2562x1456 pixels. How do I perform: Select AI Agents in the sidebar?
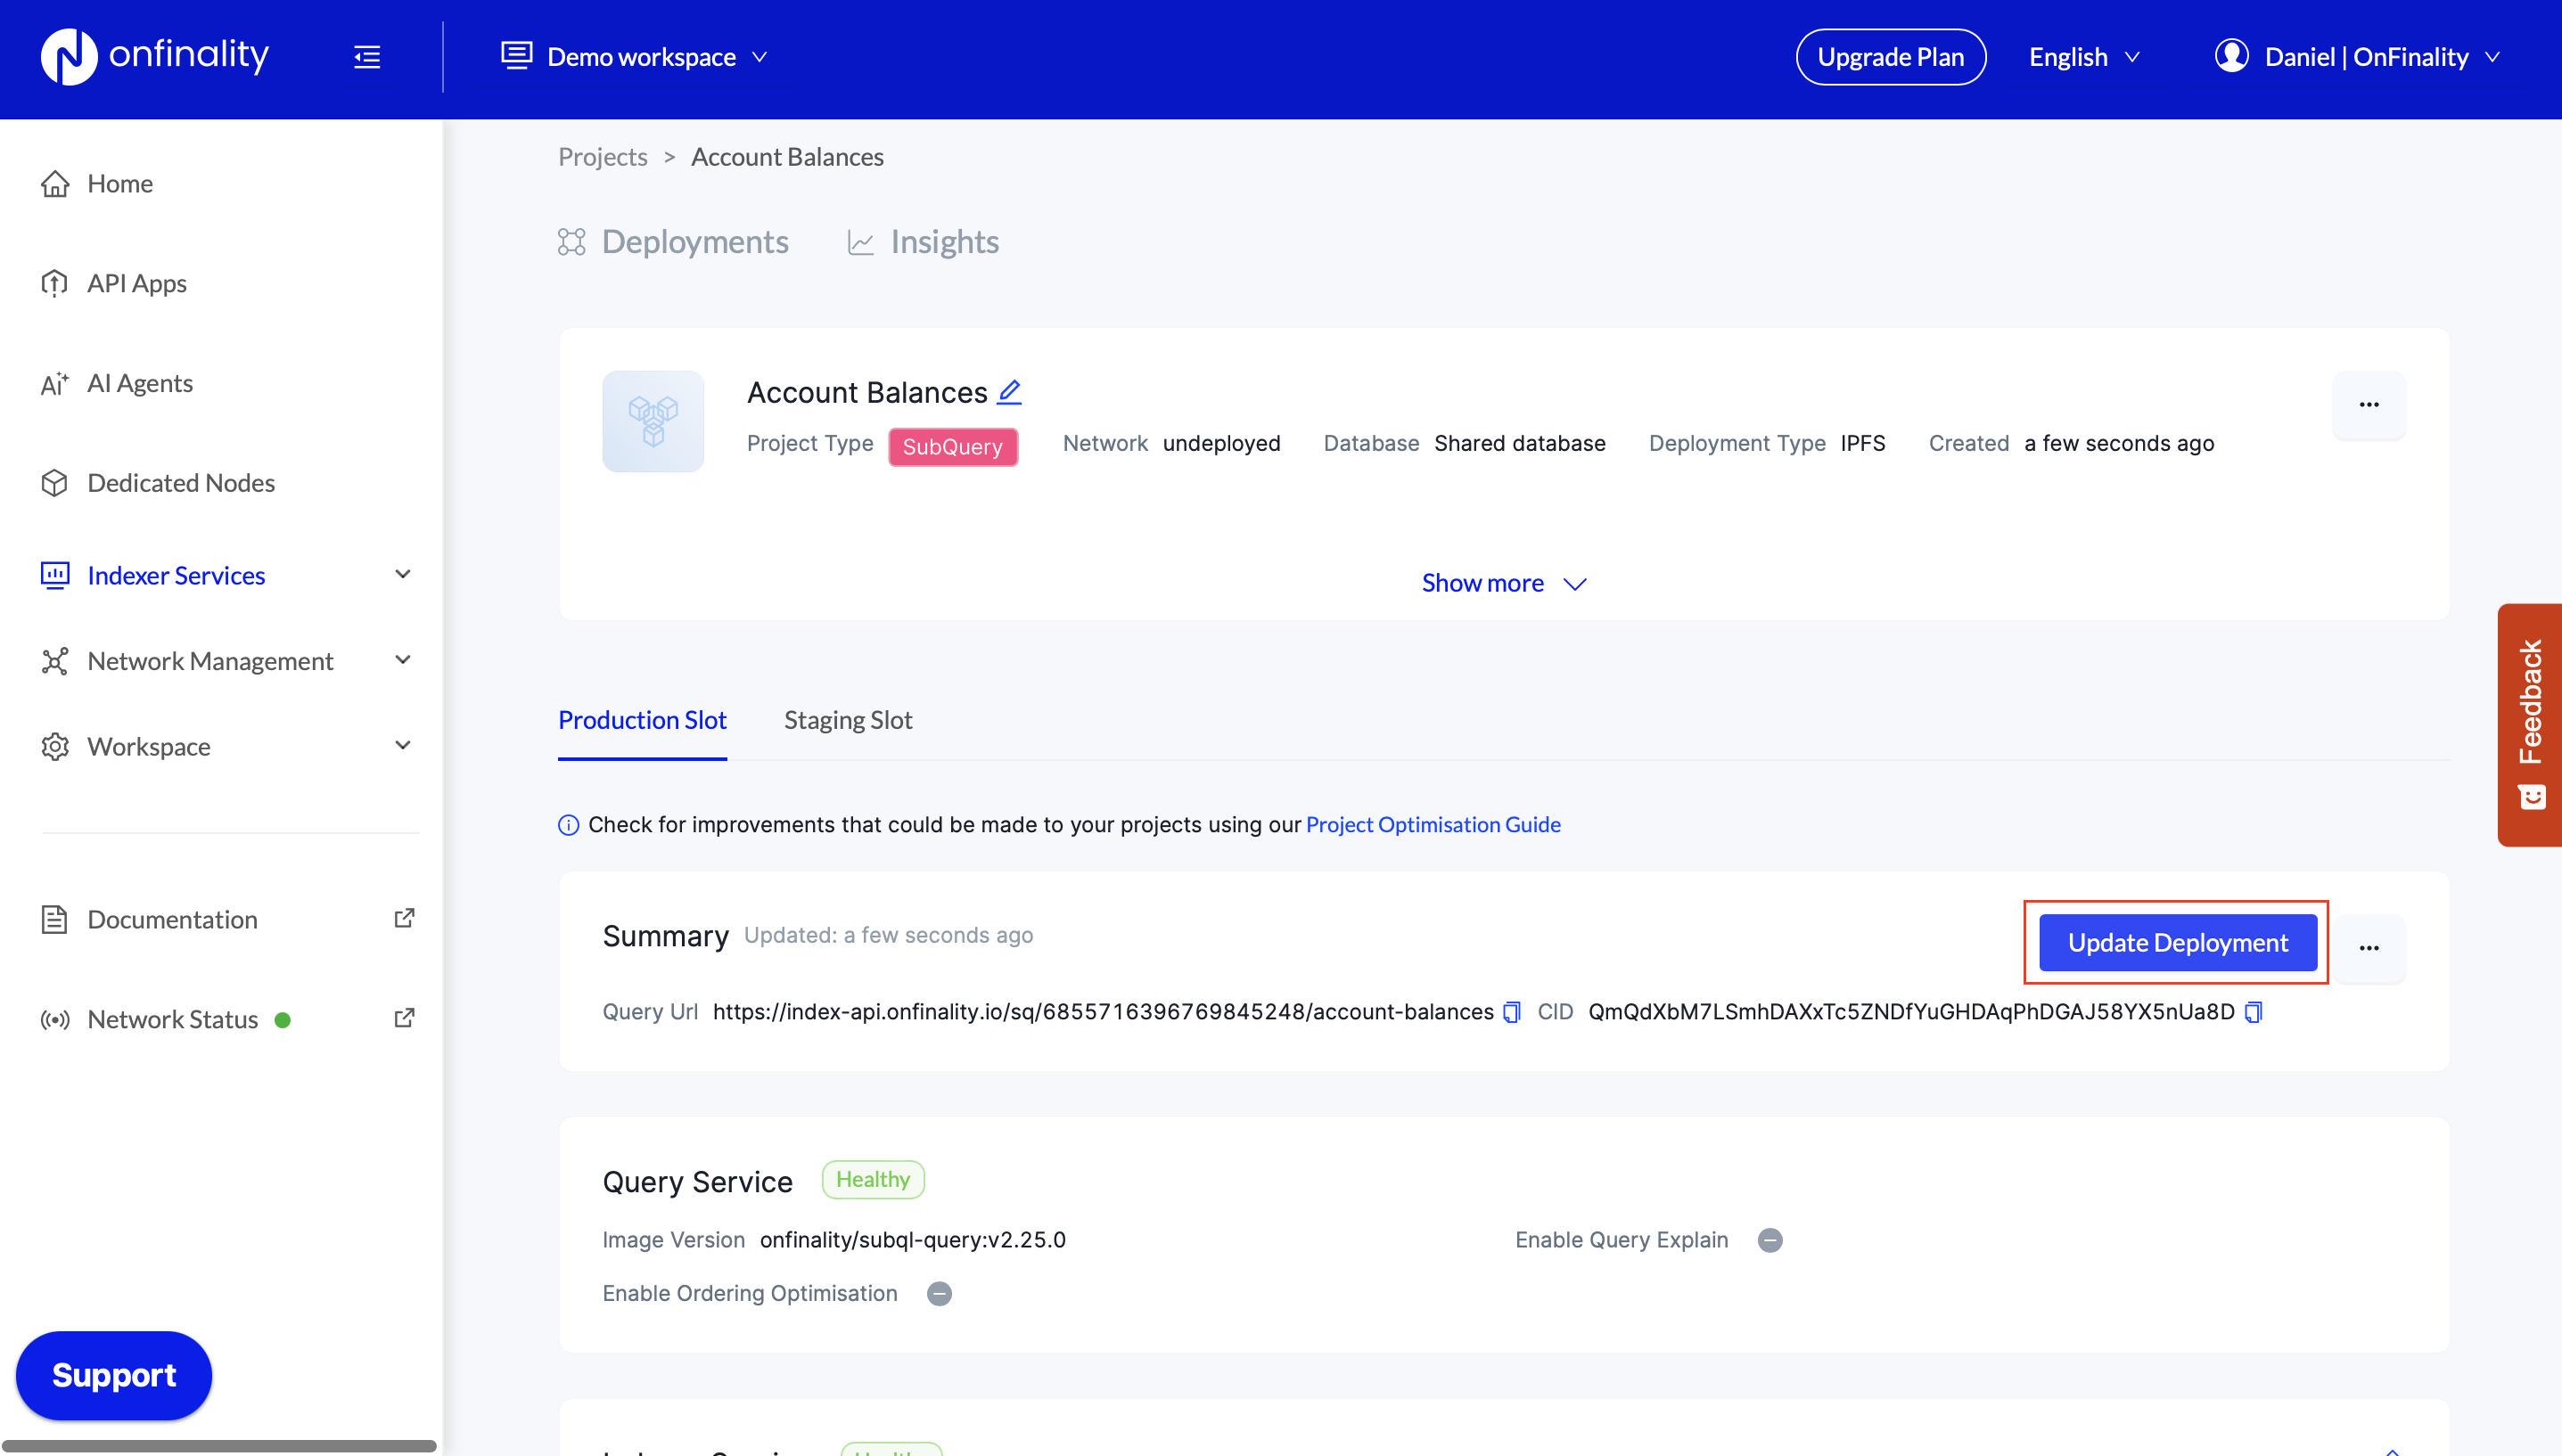(x=139, y=383)
